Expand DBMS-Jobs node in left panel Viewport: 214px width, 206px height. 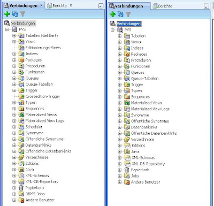[x=14, y=194]
